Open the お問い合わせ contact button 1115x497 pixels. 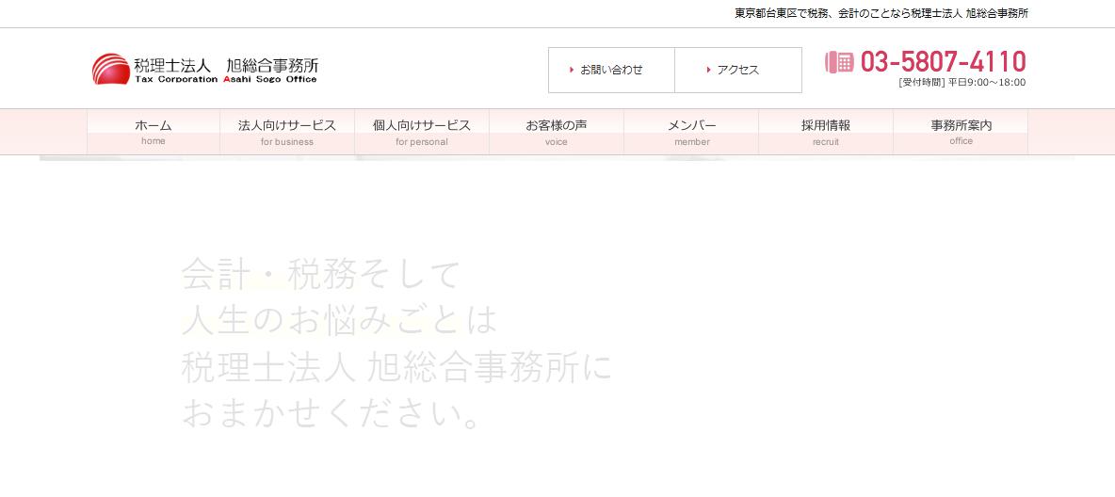(x=611, y=70)
